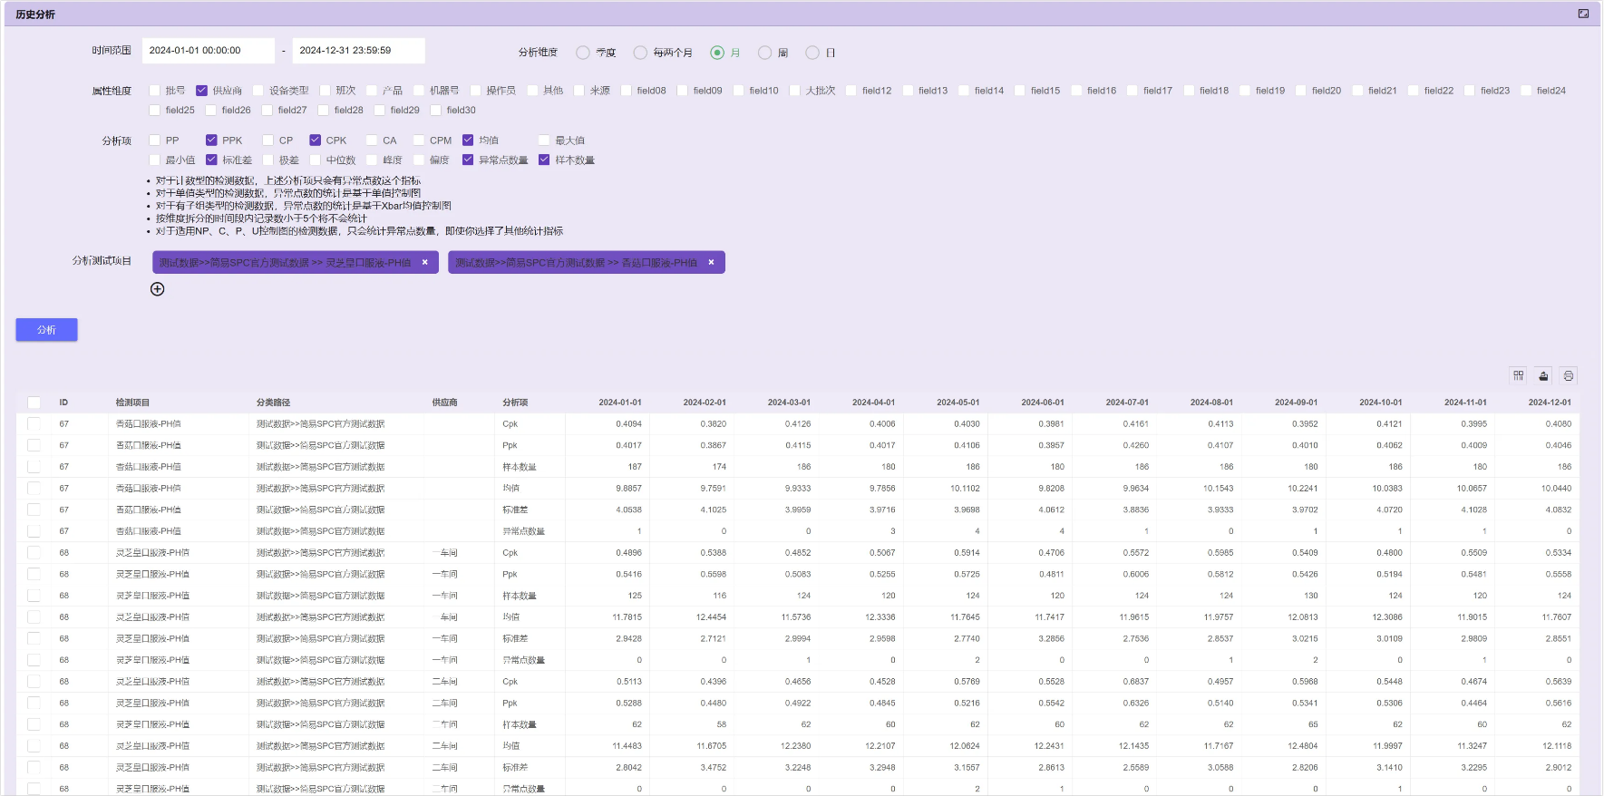
Task: Check the 最大值 analysis option
Action: tap(544, 141)
